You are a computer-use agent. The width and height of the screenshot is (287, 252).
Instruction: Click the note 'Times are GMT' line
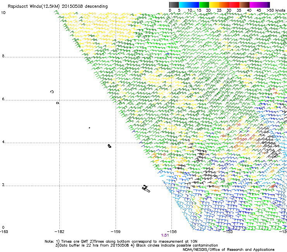coord(121,242)
